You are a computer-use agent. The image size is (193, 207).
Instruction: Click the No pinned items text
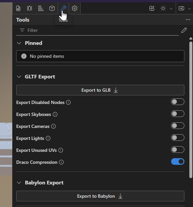coord(47,56)
